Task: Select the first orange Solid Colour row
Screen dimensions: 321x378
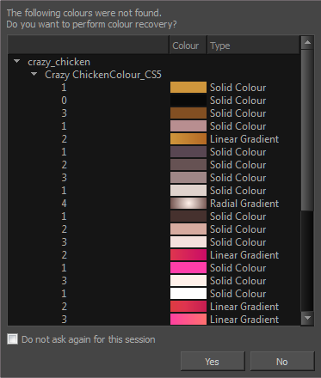Action: 154,88
